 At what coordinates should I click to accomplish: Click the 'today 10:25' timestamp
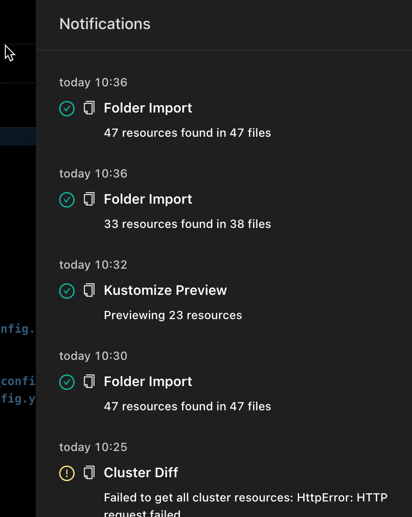click(93, 447)
